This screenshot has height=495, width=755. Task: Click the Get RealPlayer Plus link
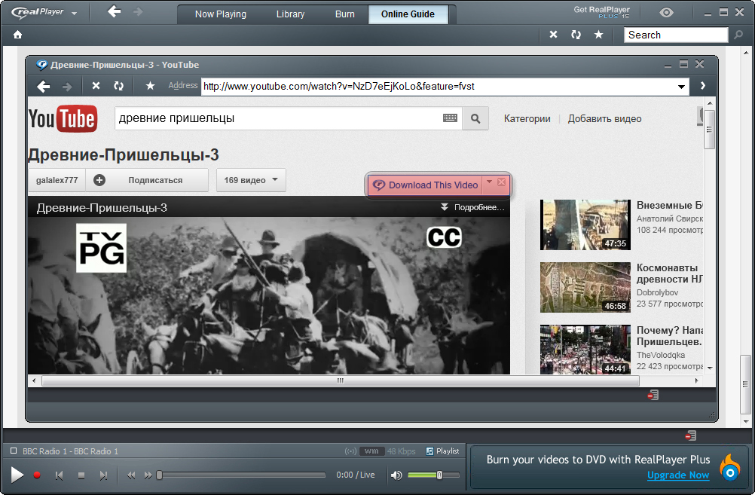coord(601,12)
